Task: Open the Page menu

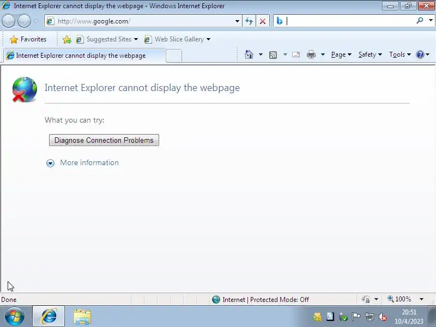Action: click(341, 55)
